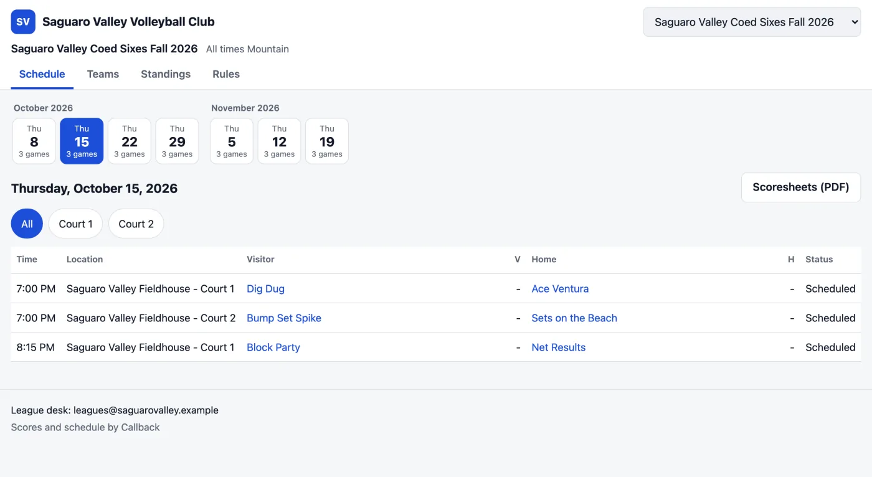Click 8:15 PM time cell
This screenshot has width=872, height=477.
pos(36,347)
